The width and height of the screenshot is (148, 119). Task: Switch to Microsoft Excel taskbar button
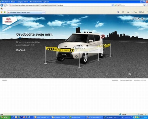[77, 117]
